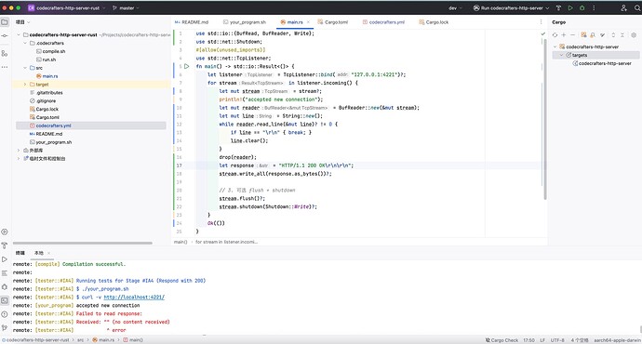Viewport: 642px width, 344px height.
Task: Switch to the Cargo.toml editor tab
Action: tap(333, 22)
